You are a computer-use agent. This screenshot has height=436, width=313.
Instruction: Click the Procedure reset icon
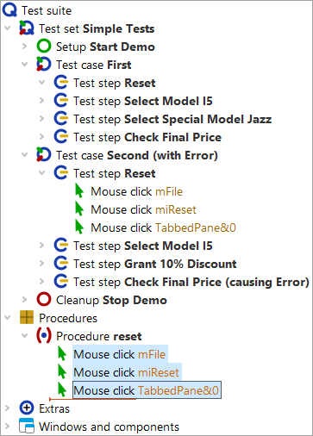pos(44,336)
